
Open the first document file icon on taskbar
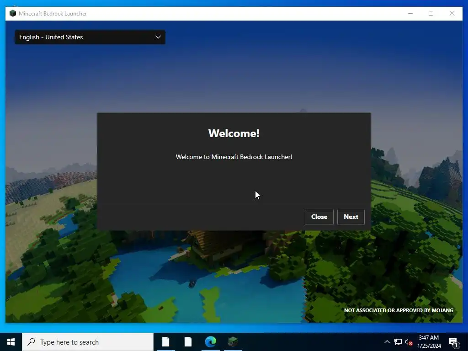165,342
